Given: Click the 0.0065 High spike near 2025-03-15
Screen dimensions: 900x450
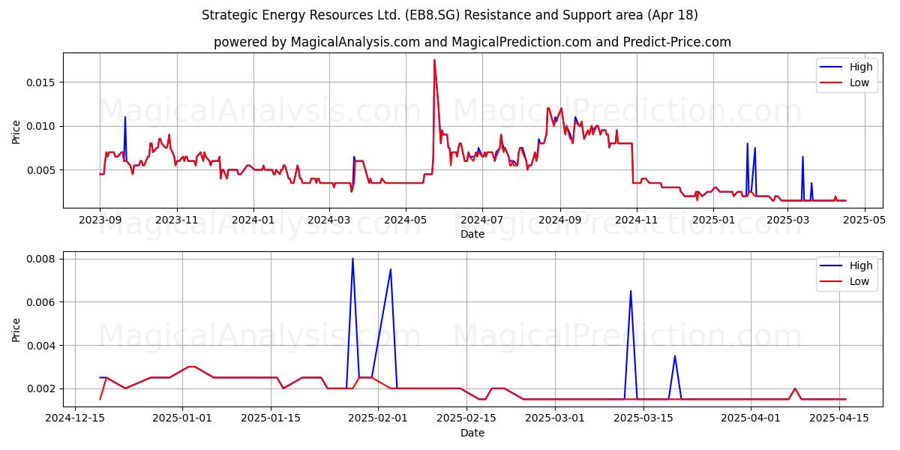Looking at the screenshot, I should (631, 292).
